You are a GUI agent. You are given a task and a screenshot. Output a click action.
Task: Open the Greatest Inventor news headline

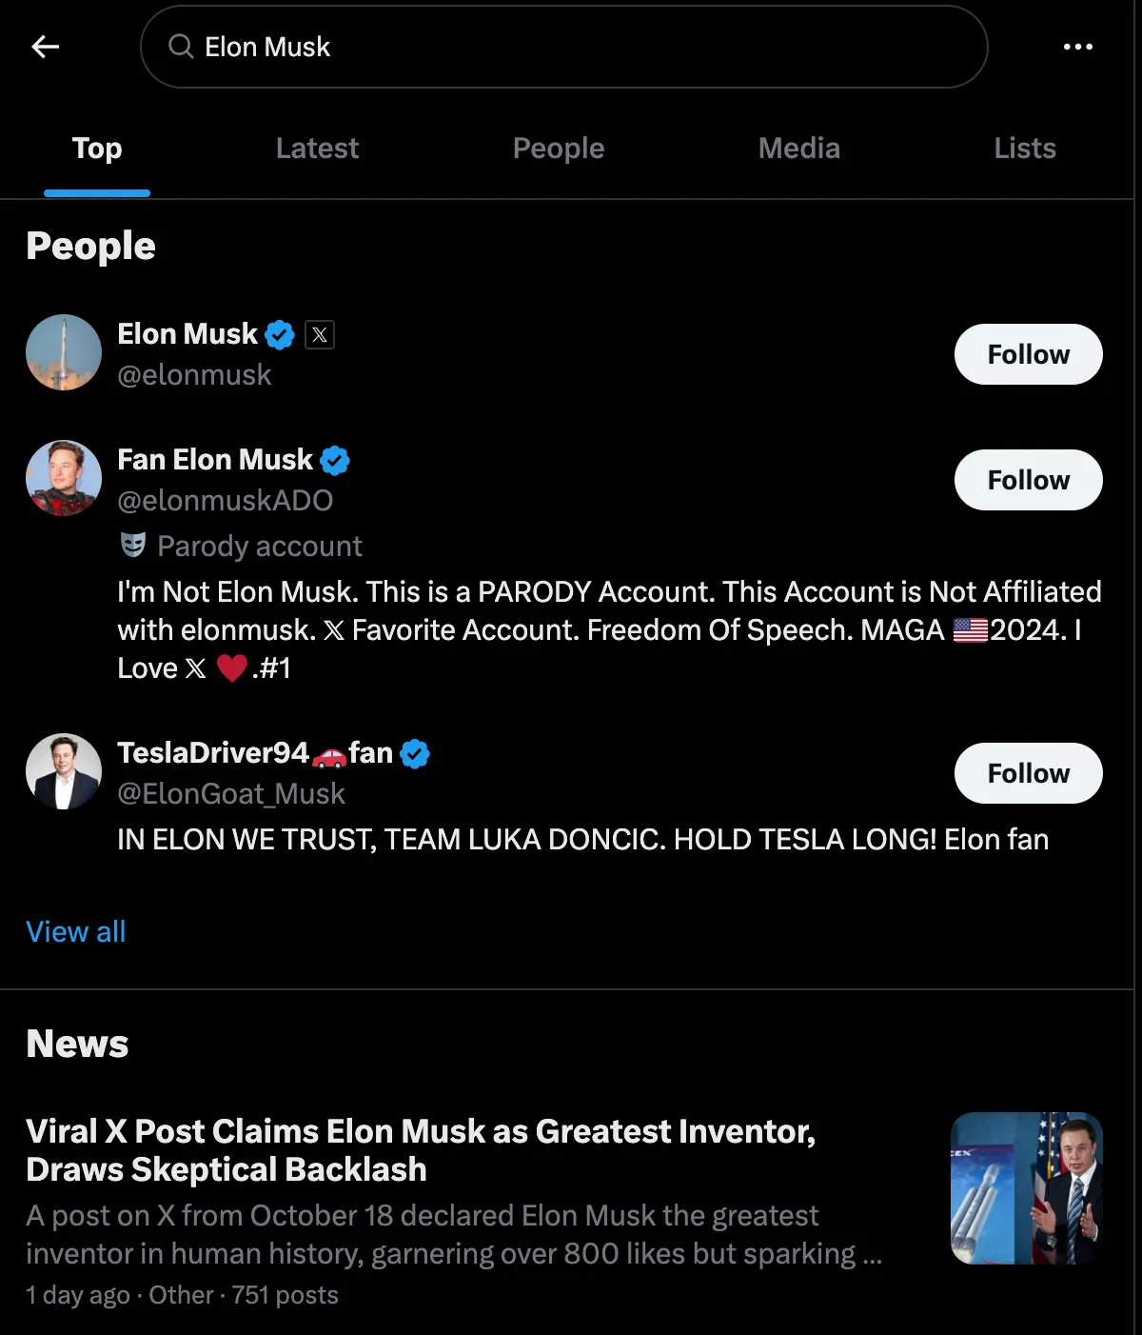(421, 1150)
